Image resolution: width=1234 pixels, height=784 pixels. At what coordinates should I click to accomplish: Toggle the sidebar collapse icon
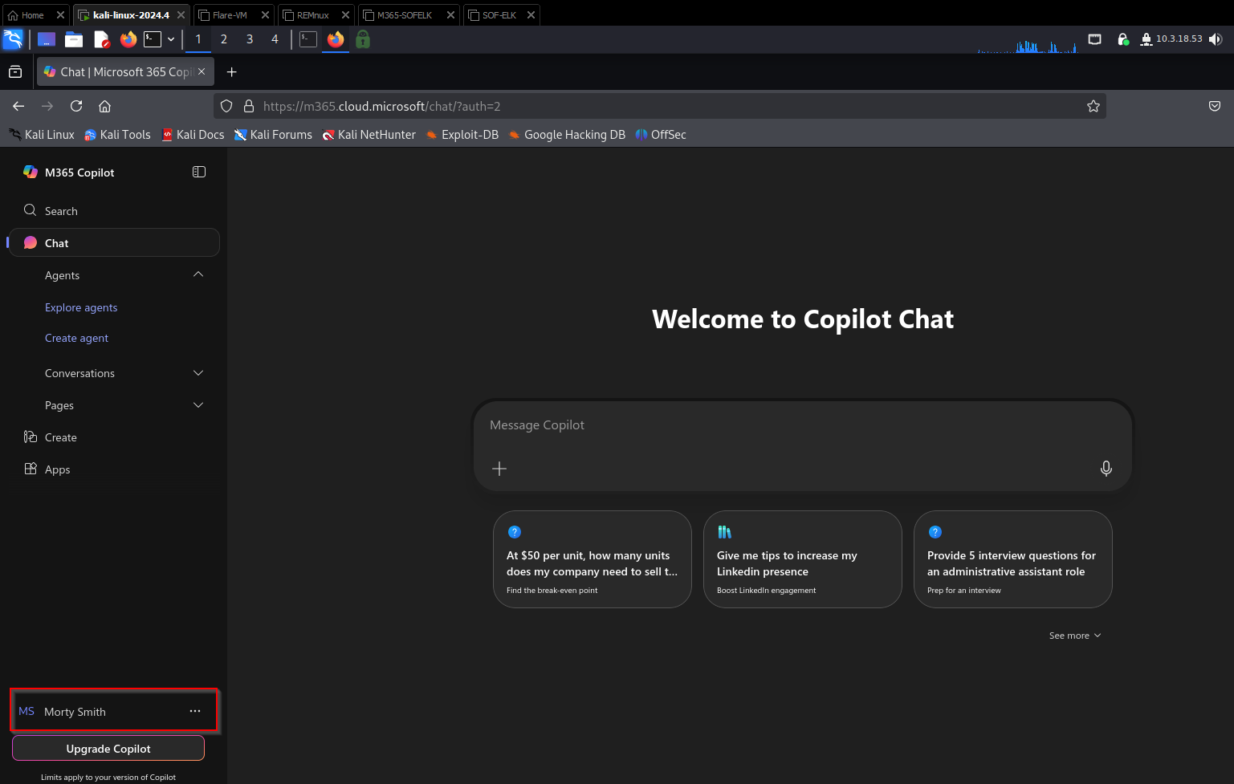pyautogui.click(x=199, y=172)
